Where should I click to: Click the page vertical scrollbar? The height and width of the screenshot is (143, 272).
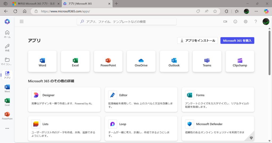(x=269, y=53)
